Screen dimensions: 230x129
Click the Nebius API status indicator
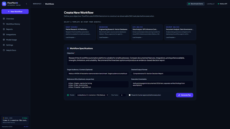pyautogui.click(x=222, y=4)
